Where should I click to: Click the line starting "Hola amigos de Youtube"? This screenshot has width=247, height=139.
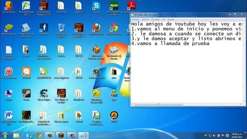click(187, 24)
